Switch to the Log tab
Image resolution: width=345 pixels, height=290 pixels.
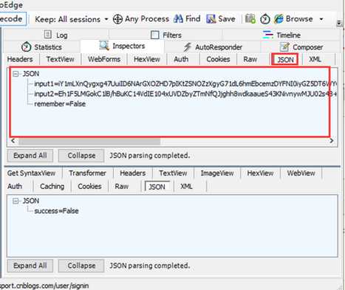(x=56, y=35)
